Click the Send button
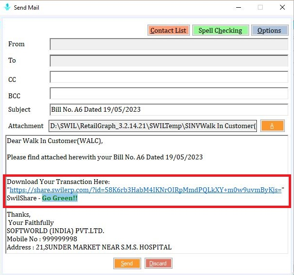This screenshot has height=275, width=294. 127,263
